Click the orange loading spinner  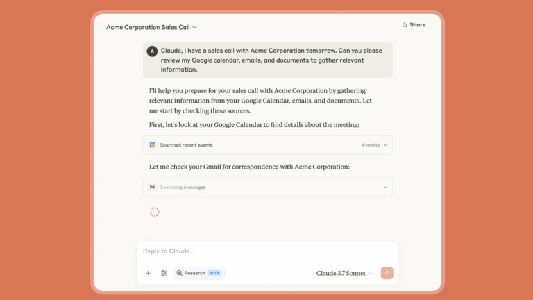(155, 212)
